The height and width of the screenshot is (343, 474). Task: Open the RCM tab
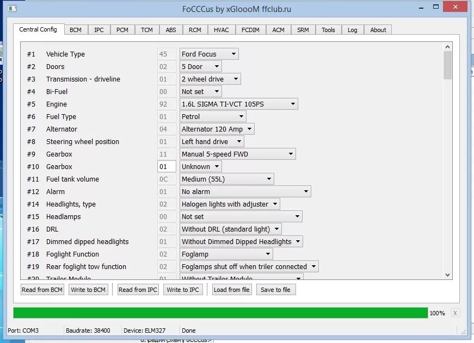(195, 30)
